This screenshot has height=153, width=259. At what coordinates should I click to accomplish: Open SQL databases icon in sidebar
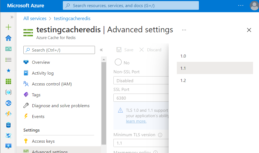point(8,125)
